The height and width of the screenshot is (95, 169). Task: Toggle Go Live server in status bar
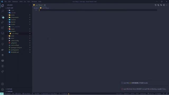151,94
